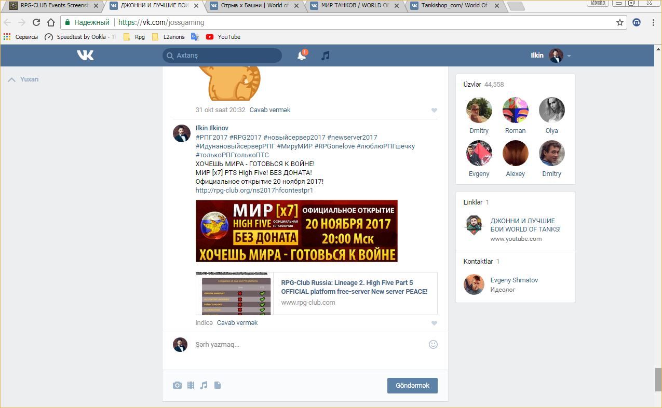662x408 pixels.
Task: Open Сервисы apps bookmark
Action: click(21, 37)
